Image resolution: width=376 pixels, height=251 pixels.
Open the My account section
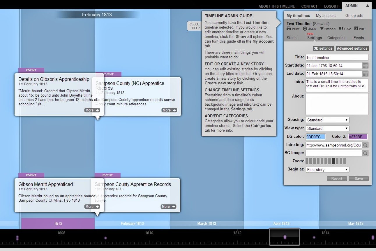[326, 15]
